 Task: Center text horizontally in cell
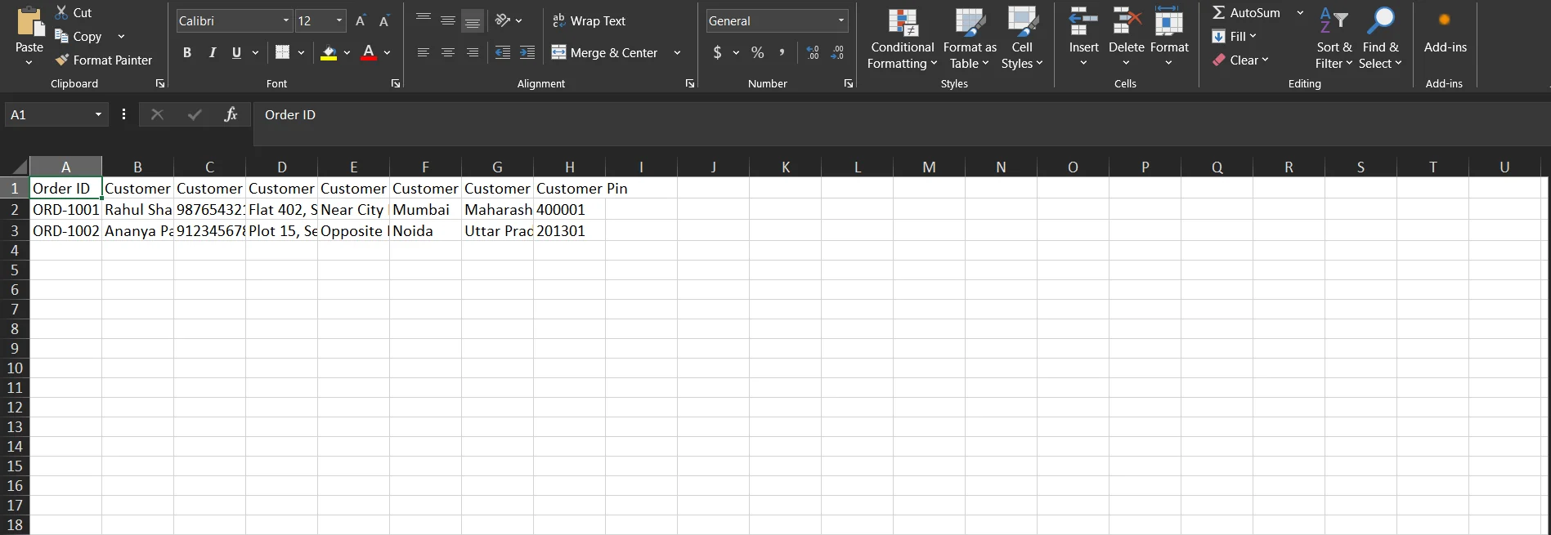448,52
